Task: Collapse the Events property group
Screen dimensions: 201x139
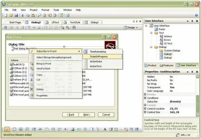Action: [145, 94]
